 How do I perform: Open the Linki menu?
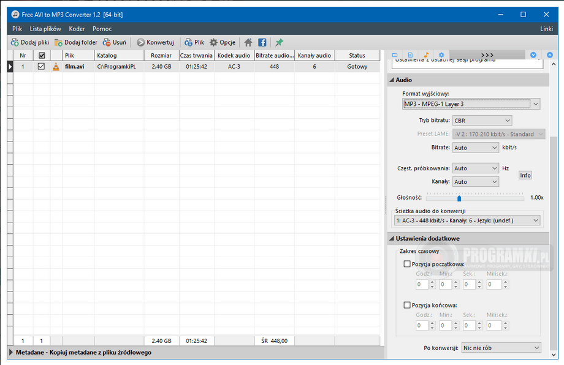[546, 29]
